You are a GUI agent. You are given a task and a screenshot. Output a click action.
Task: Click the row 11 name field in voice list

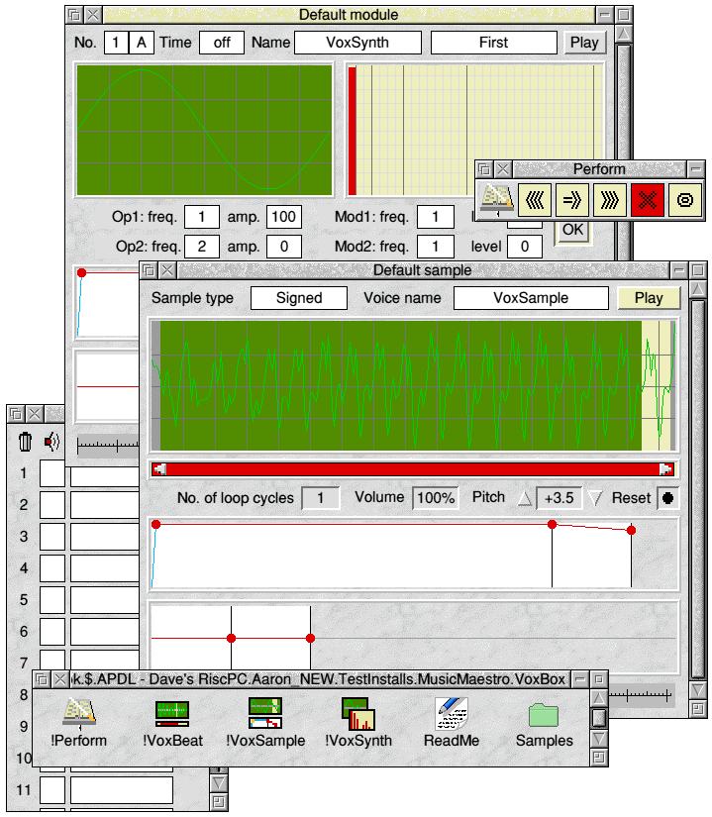coord(122,790)
